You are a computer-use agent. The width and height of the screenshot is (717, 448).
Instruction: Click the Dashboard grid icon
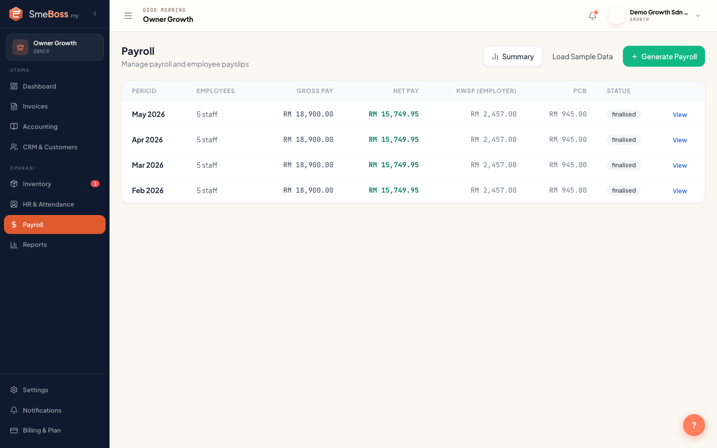[x=14, y=86]
